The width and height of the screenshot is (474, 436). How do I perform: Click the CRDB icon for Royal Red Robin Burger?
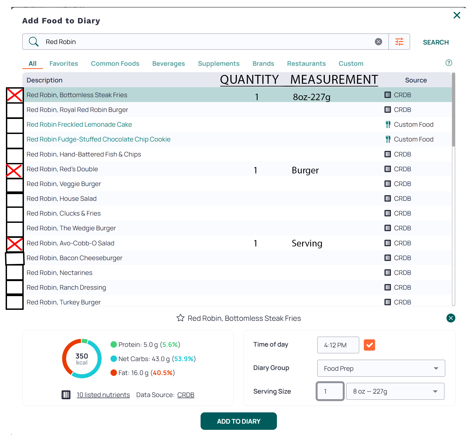tap(387, 110)
